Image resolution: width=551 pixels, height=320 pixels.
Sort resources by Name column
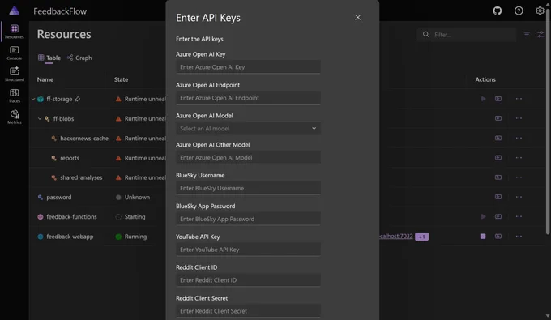click(45, 79)
